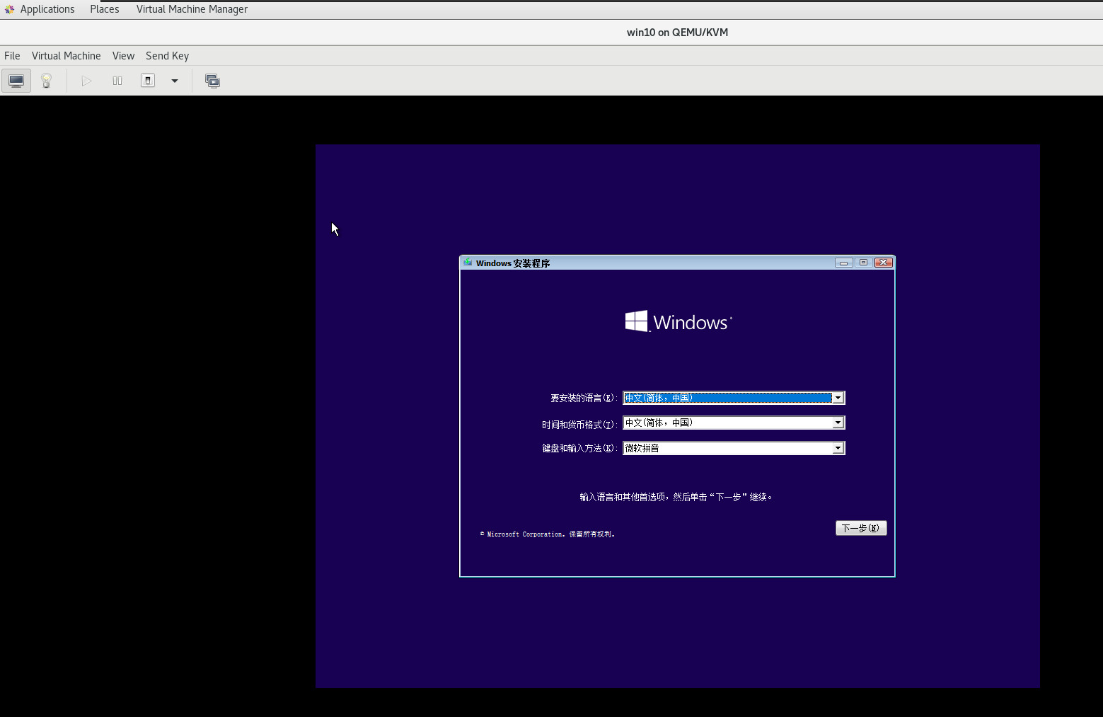Image resolution: width=1103 pixels, height=717 pixels.
Task: Open the time and currency format dropdown
Action: (x=838, y=423)
